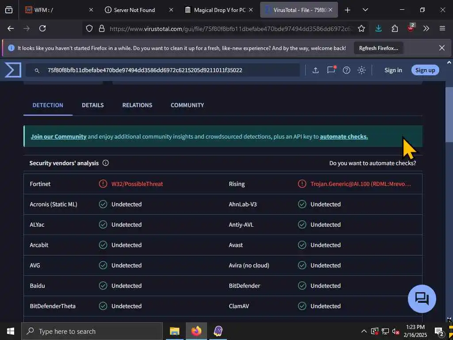Close the WFM tab
The height and width of the screenshot is (340, 453).
91,10
